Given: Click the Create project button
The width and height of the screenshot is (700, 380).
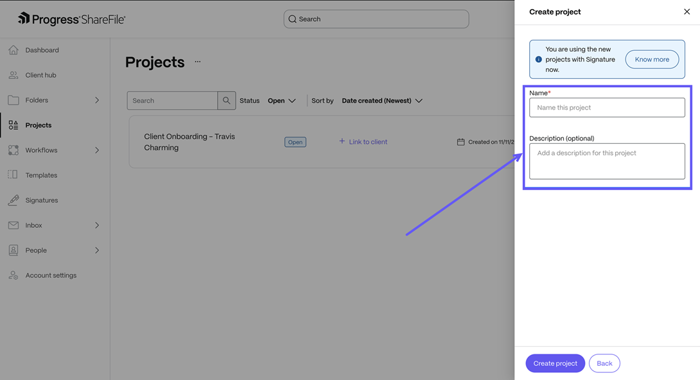Looking at the screenshot, I should click(x=555, y=363).
